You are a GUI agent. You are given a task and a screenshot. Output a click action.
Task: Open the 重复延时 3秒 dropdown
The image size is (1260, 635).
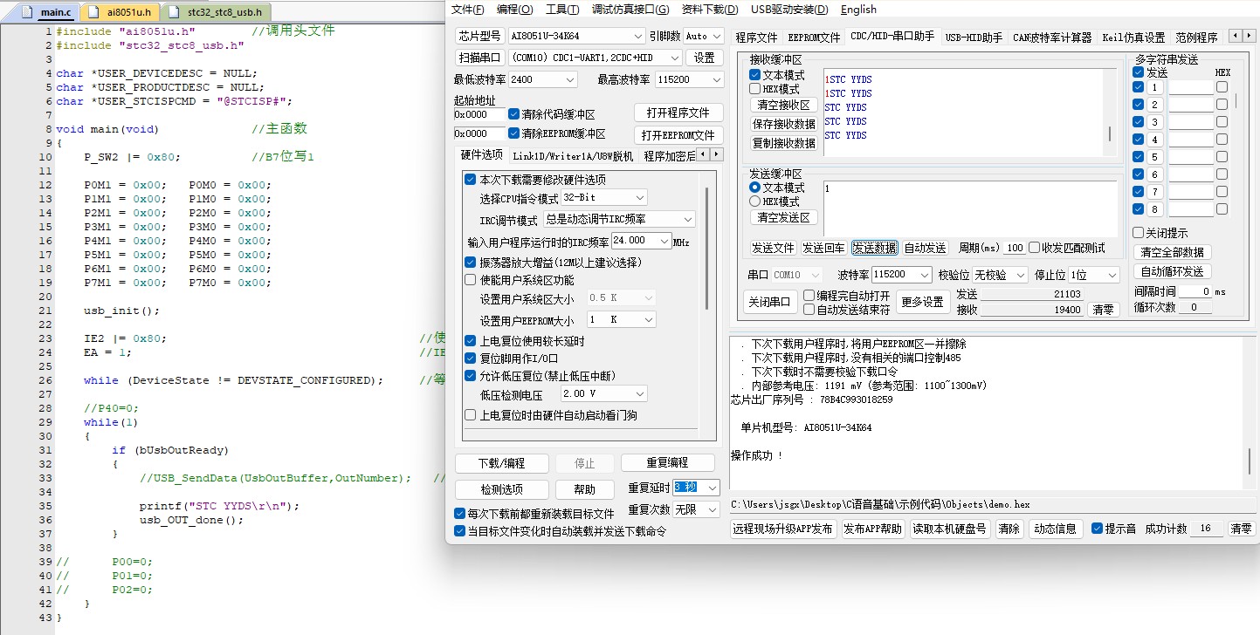pyautogui.click(x=696, y=488)
